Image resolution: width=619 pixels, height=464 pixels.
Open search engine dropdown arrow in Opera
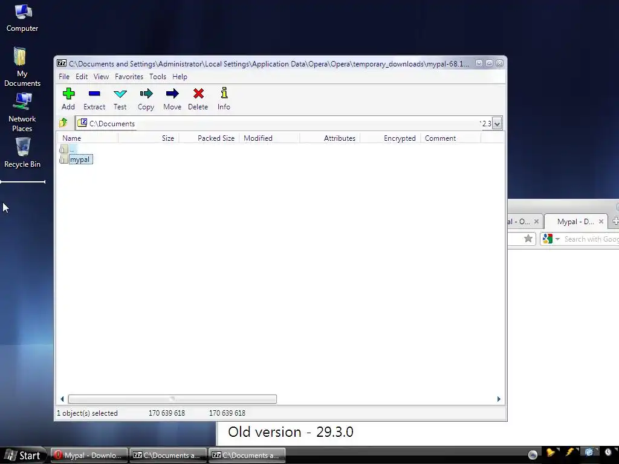point(557,239)
